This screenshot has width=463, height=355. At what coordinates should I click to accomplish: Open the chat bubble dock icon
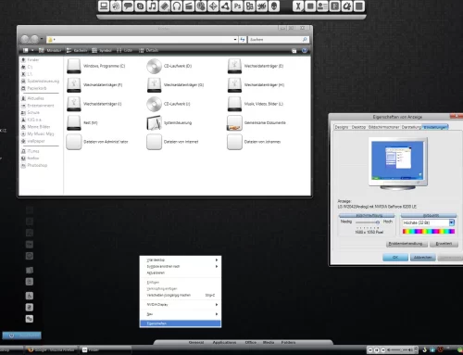click(128, 6)
